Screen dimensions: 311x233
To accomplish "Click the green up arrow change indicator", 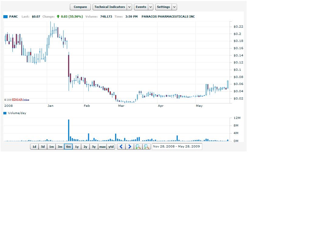I will point(58,16).
